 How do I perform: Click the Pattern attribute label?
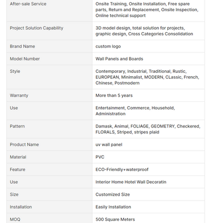coord(17,126)
